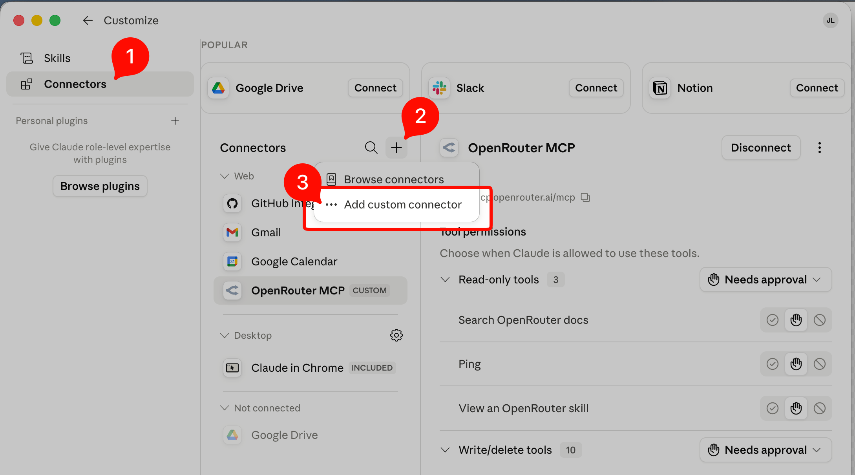This screenshot has height=475, width=855.
Task: Click the Google Drive logo in Popular
Action: [218, 88]
